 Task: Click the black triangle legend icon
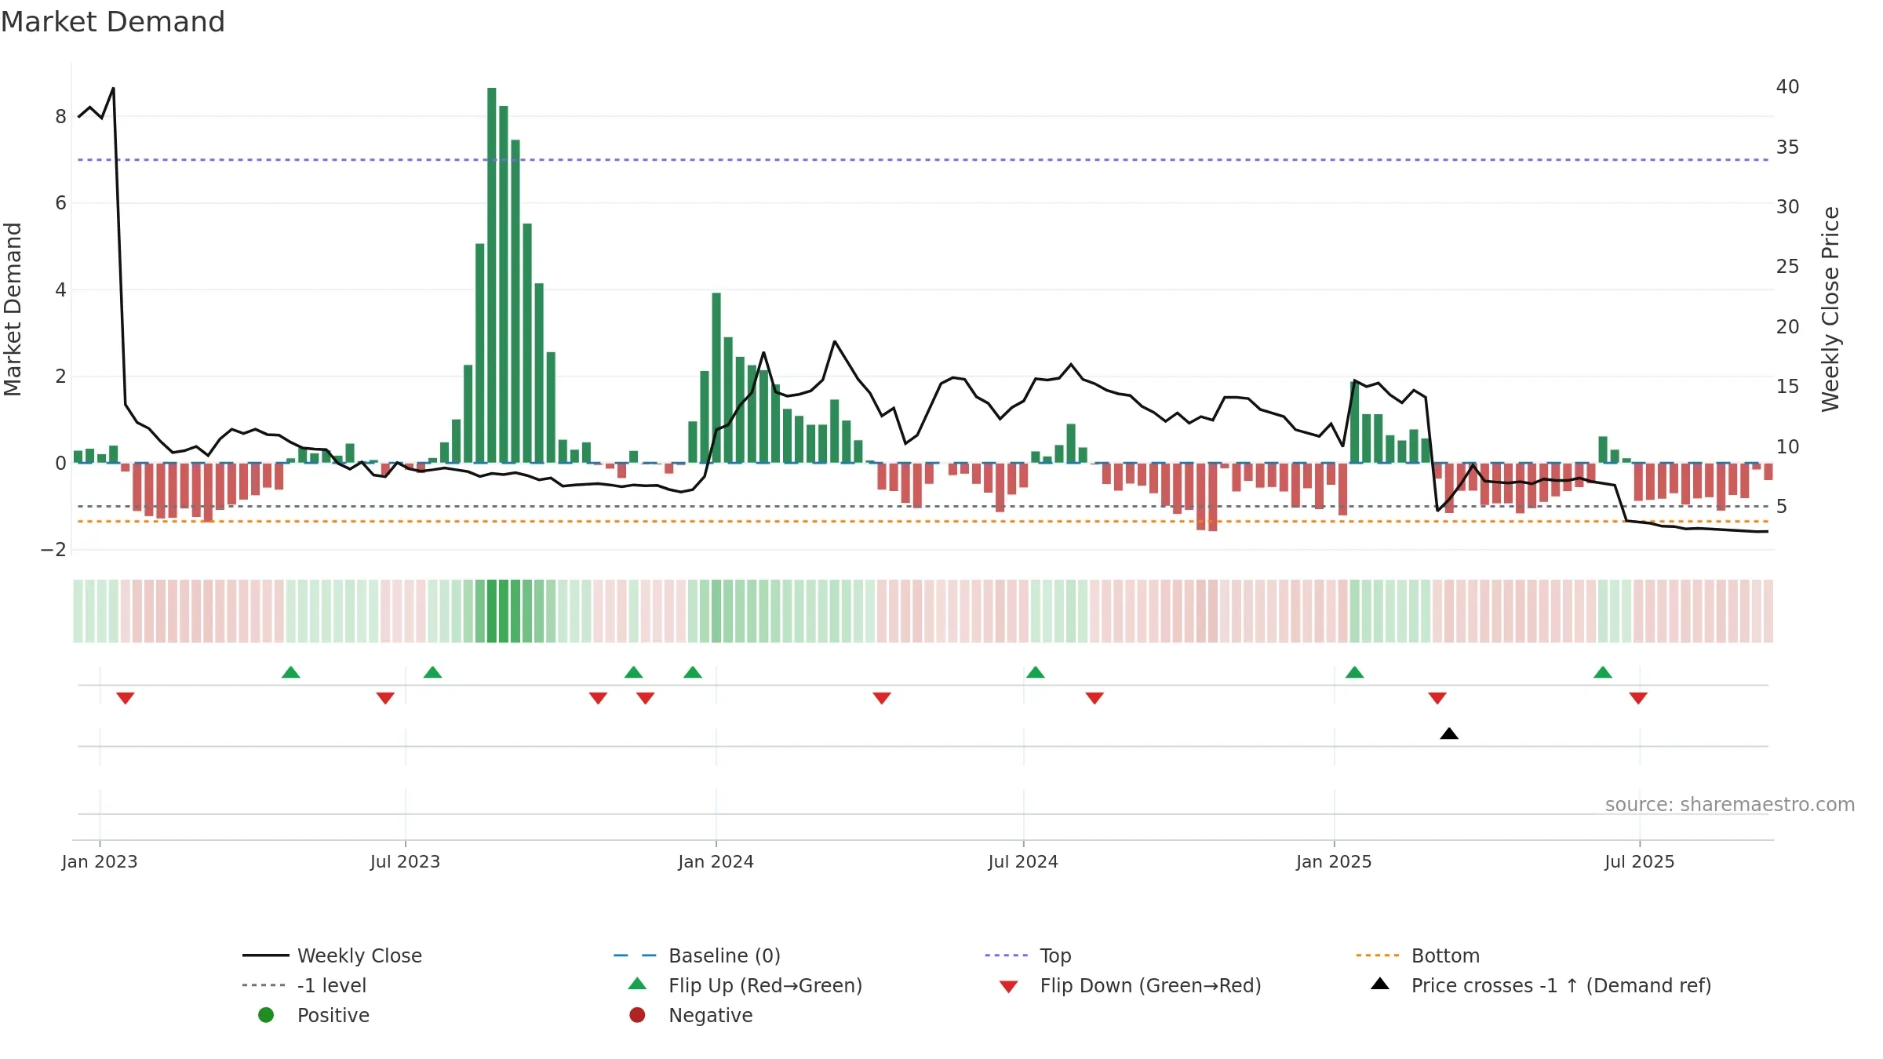(x=1380, y=984)
